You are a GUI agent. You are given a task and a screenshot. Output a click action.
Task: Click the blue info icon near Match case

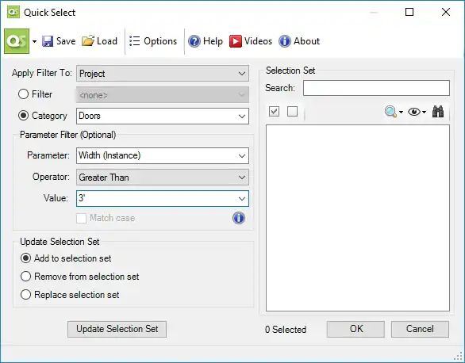239,218
